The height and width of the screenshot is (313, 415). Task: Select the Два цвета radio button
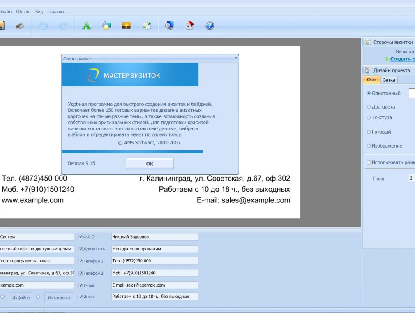tap(369, 107)
